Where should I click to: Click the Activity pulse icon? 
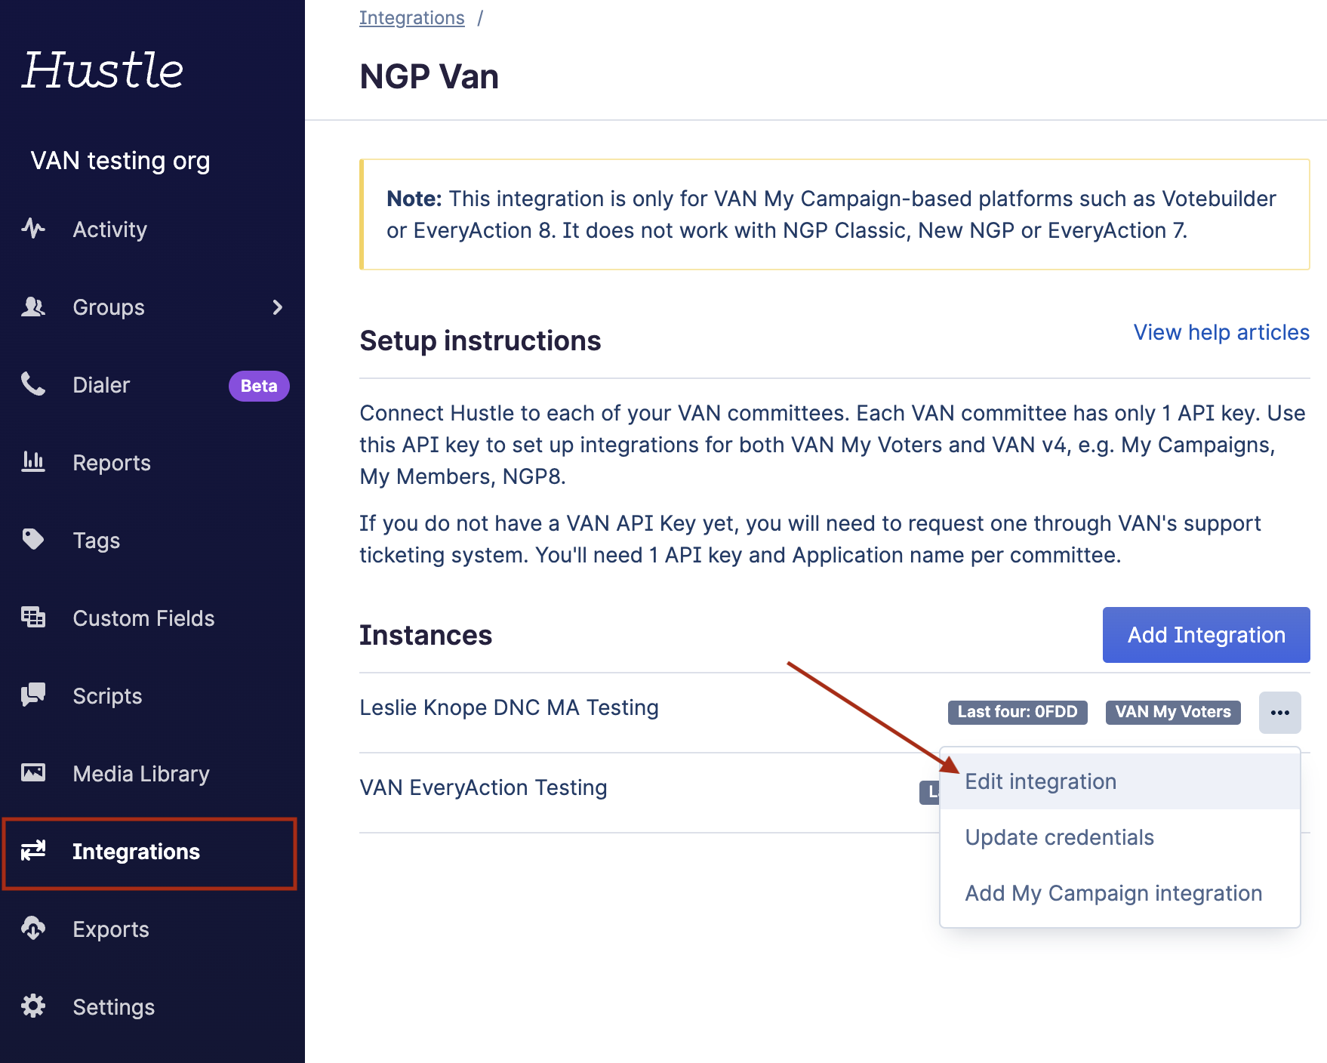pos(33,228)
